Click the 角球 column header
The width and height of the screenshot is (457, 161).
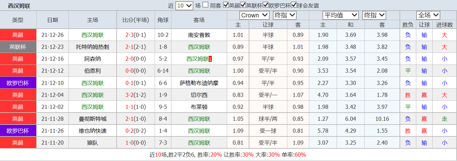163,20
